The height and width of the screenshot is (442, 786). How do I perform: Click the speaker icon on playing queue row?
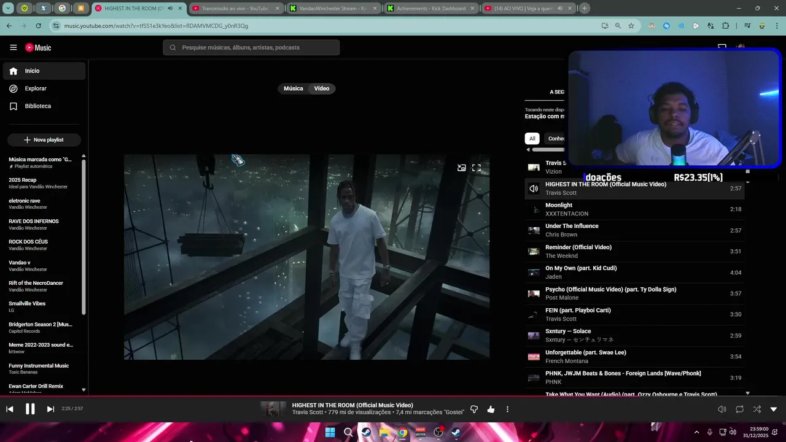coord(534,188)
